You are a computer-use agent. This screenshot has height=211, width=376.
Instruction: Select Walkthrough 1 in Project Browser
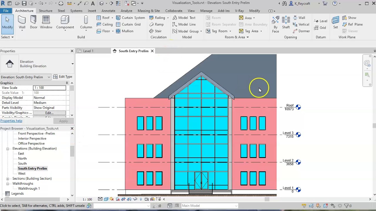coord(29,188)
